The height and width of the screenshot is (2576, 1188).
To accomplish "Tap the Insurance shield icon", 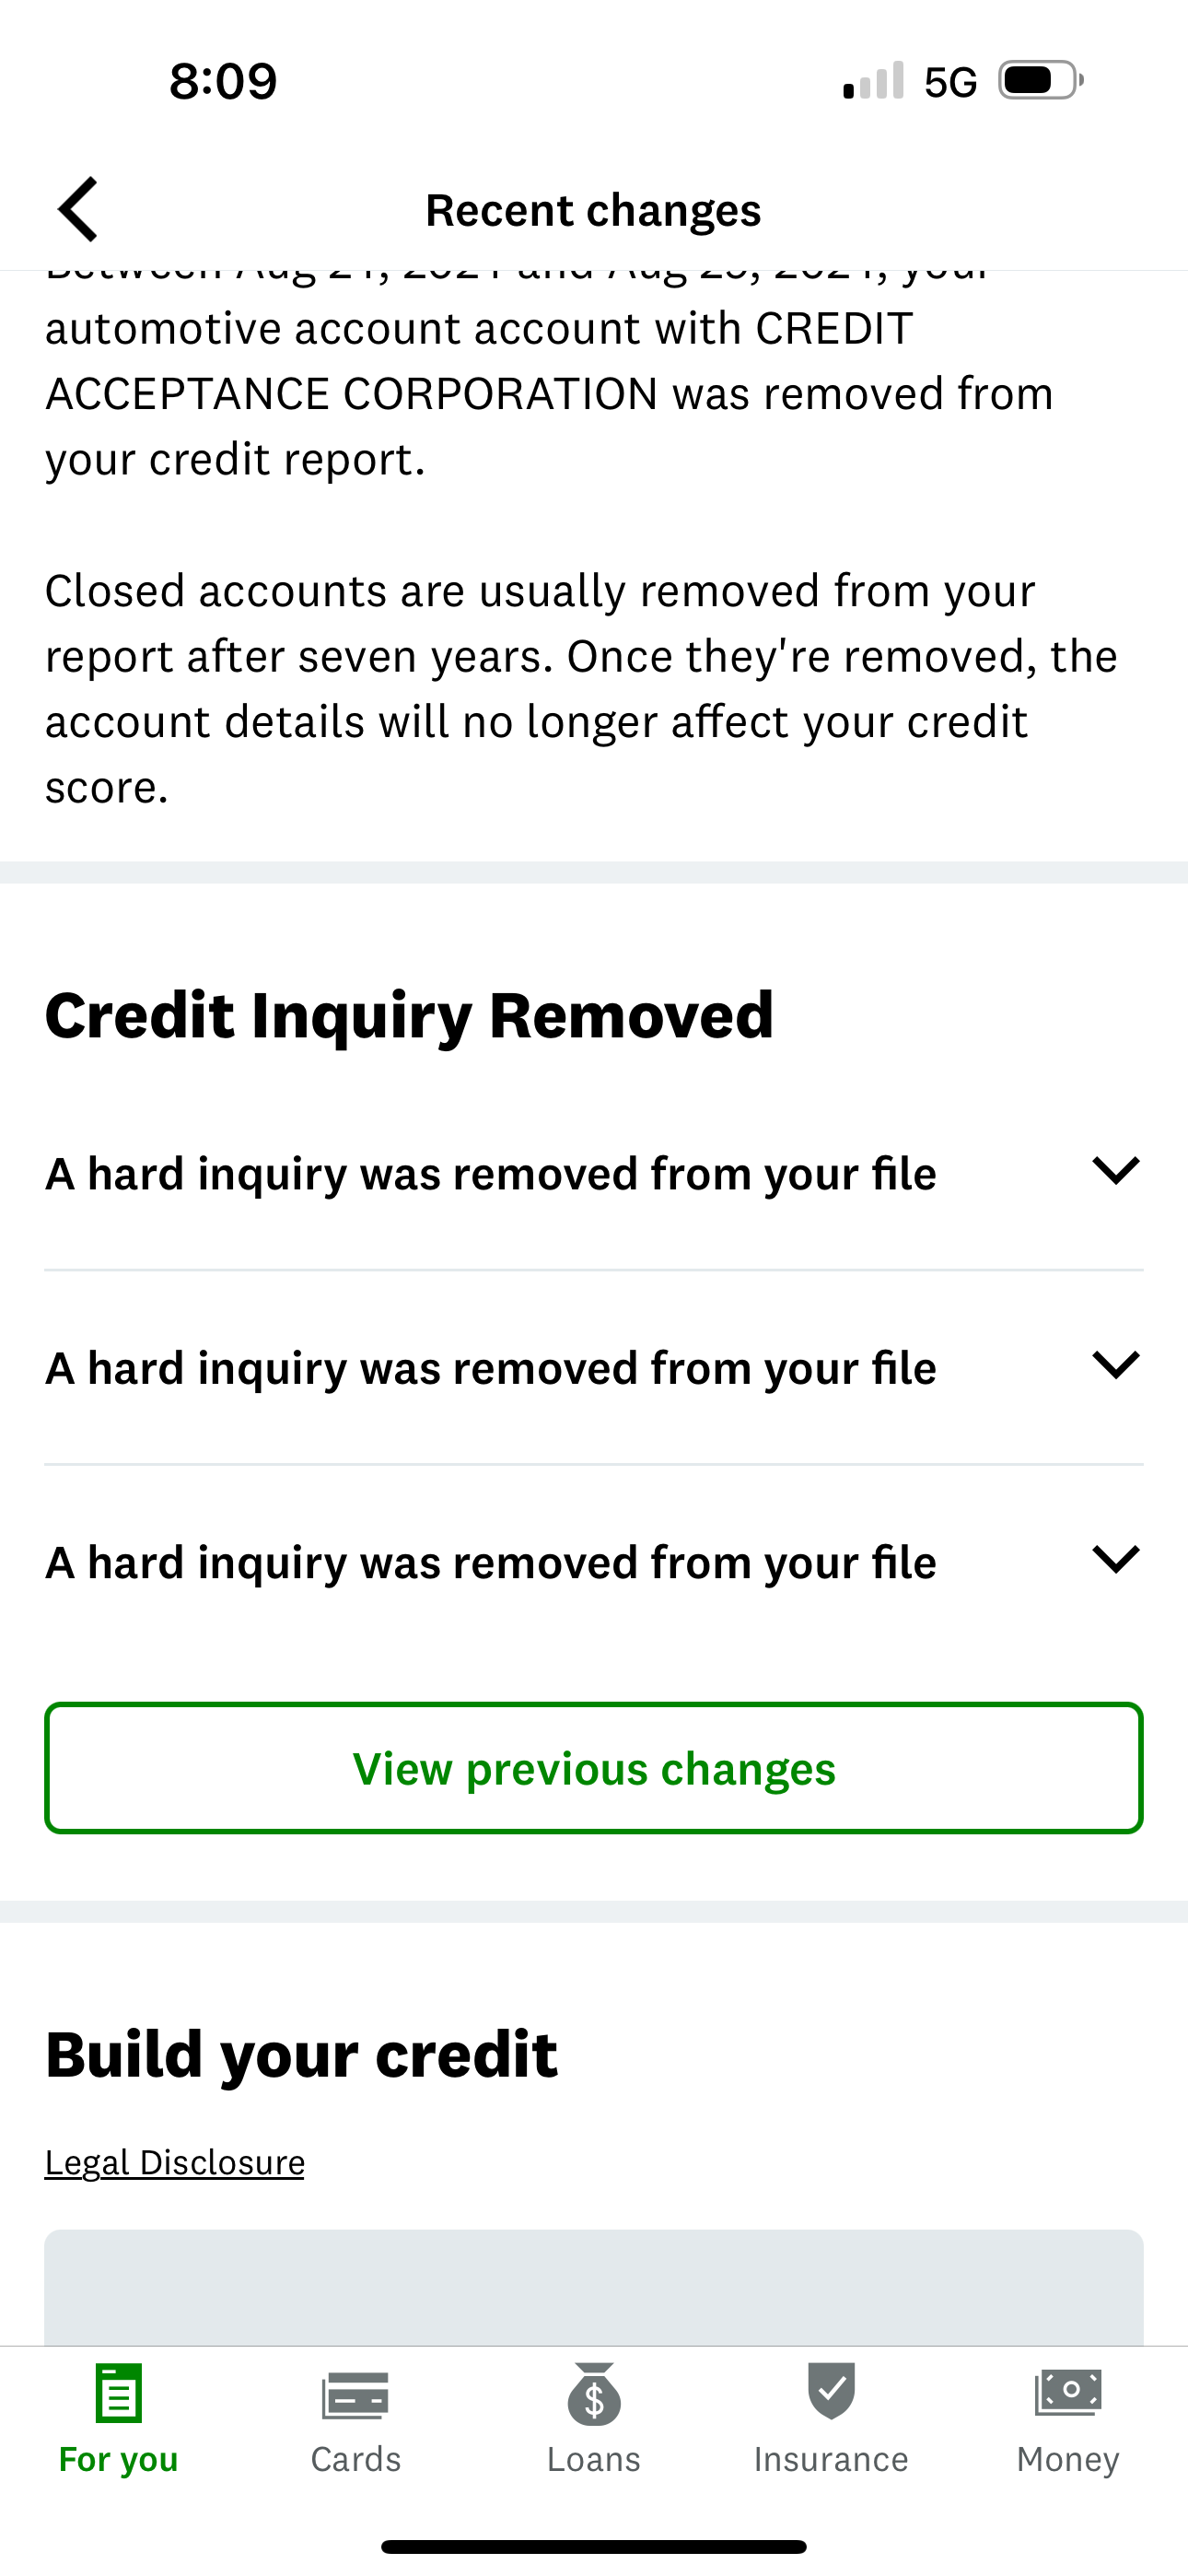I will tap(831, 2391).
